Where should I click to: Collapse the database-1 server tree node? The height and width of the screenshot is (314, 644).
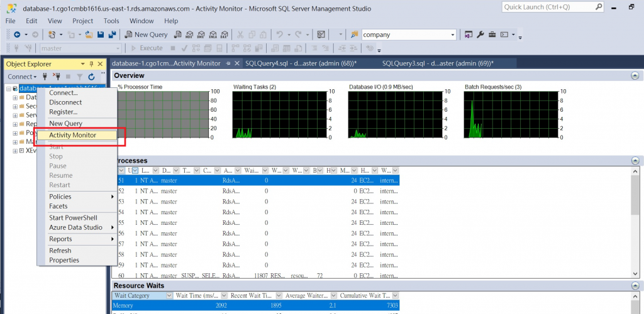tap(9, 89)
